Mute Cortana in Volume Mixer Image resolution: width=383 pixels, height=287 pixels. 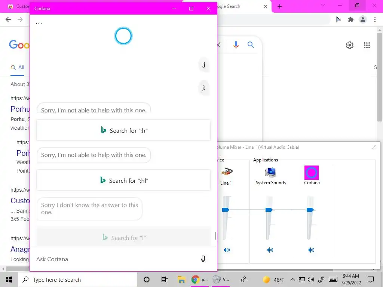coord(311,250)
